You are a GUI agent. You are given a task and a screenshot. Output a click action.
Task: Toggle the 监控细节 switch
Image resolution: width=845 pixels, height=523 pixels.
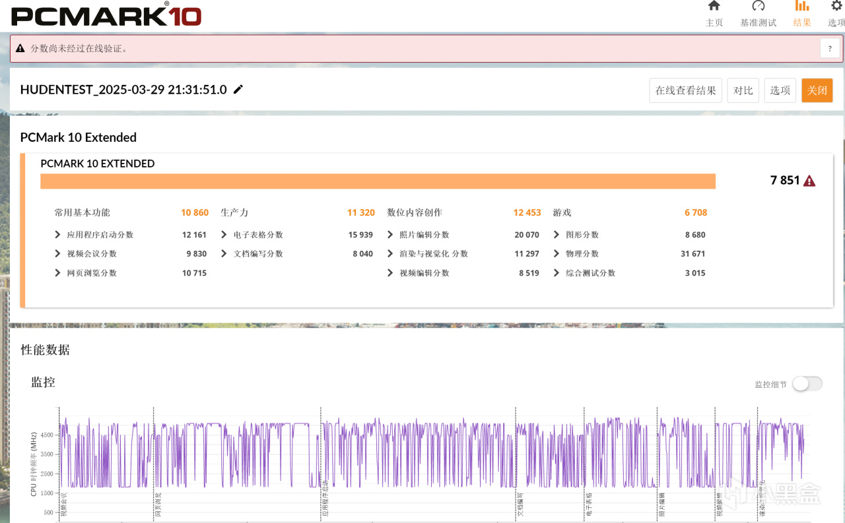807,384
